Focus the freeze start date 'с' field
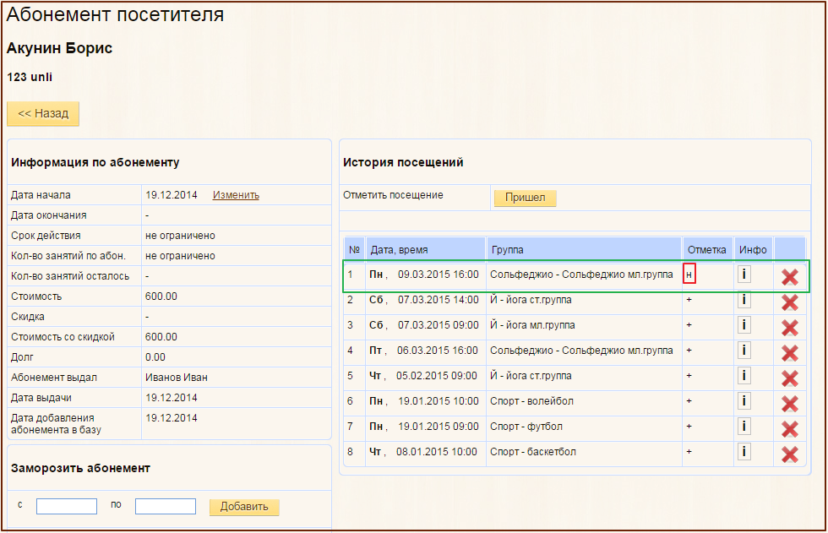 pyautogui.click(x=67, y=506)
